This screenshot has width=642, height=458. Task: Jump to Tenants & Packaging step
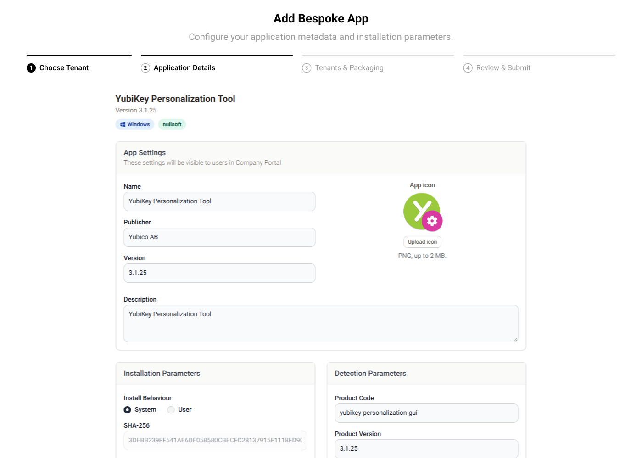click(x=349, y=68)
